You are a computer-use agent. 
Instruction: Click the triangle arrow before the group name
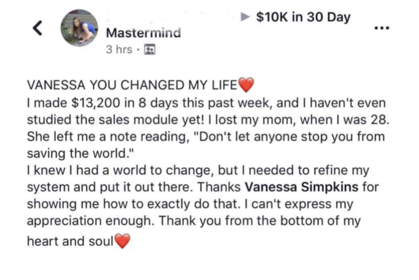(245, 17)
